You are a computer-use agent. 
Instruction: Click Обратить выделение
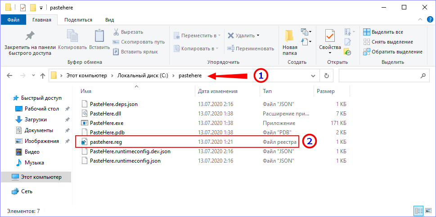click(393, 52)
